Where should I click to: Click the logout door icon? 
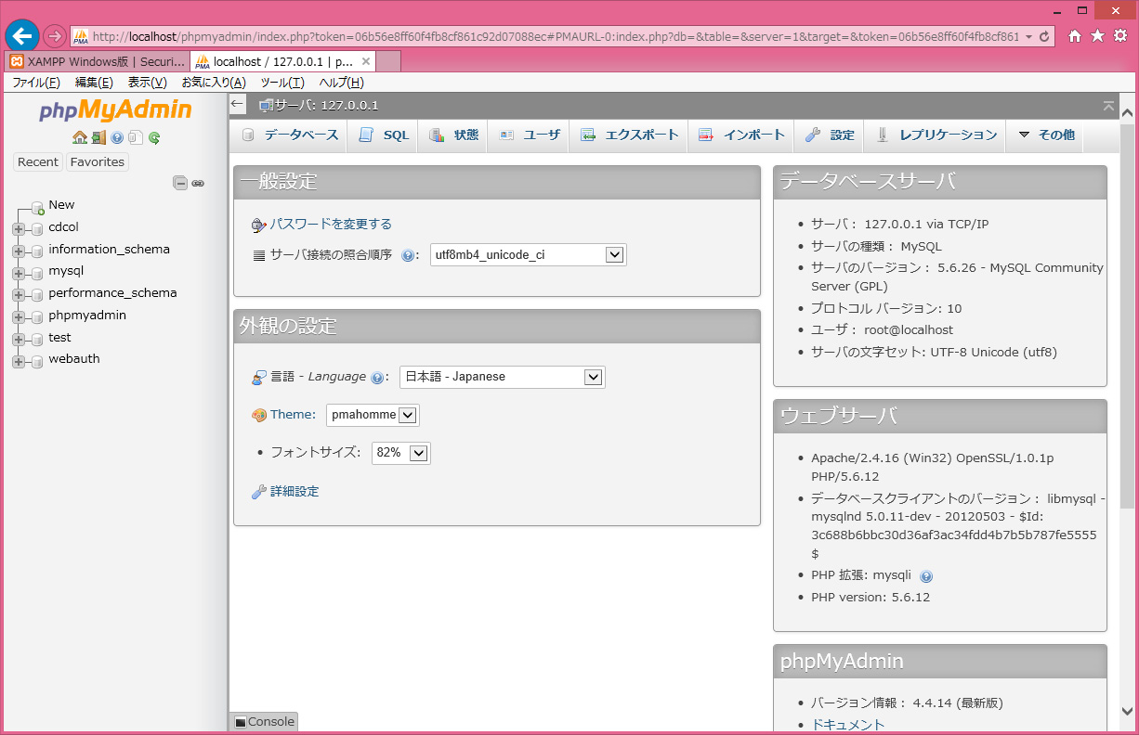coord(98,137)
